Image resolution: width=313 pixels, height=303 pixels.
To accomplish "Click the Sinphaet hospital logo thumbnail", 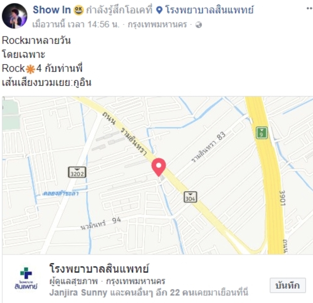I will (26, 278).
